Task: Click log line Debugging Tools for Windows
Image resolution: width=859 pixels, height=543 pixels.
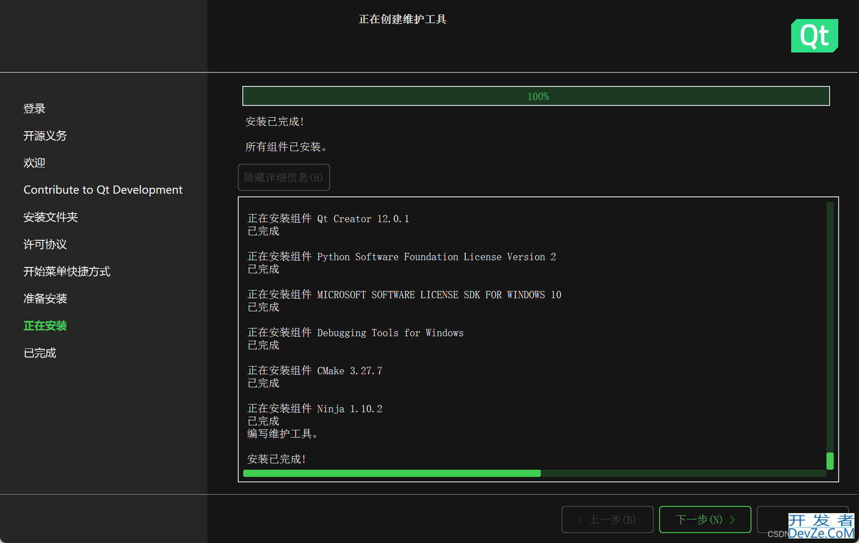Action: point(356,333)
